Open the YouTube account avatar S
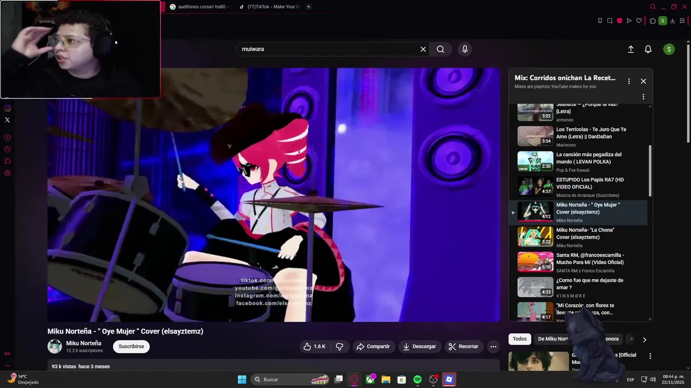 669,49
